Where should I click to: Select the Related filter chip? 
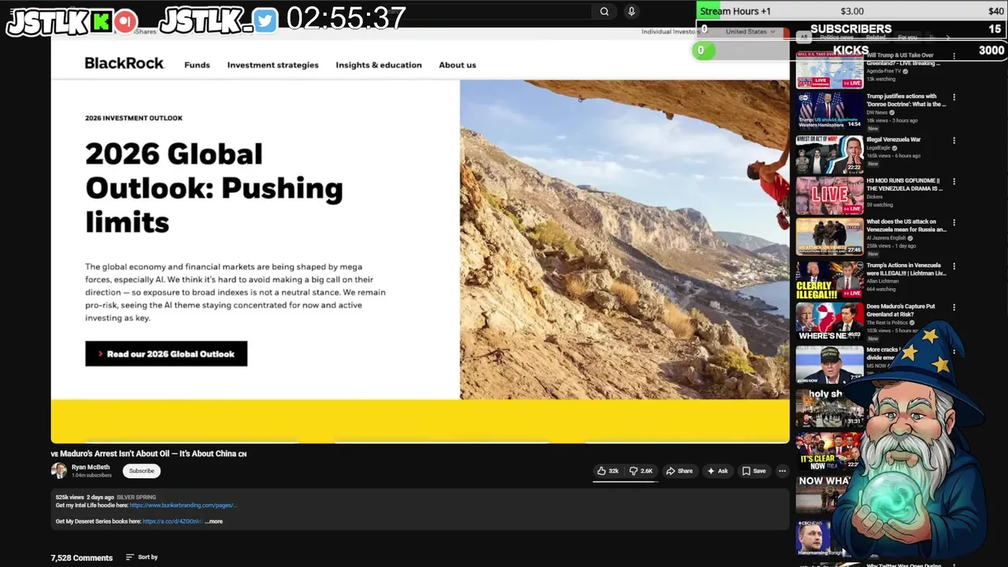[875, 37]
